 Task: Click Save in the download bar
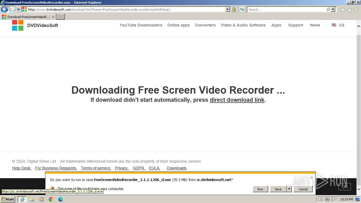[x=278, y=189]
